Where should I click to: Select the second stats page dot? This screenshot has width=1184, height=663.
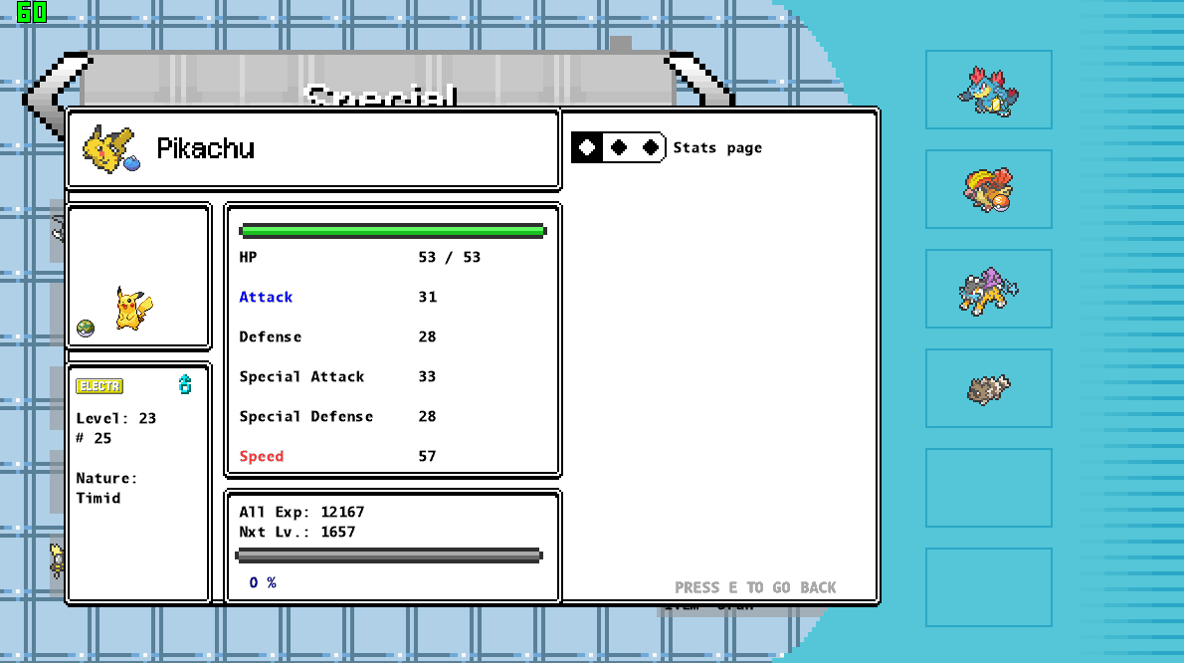[x=619, y=147]
